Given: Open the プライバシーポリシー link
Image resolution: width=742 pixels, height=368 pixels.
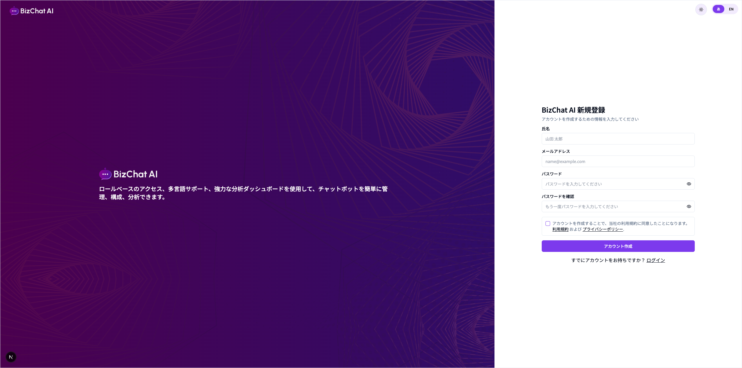Looking at the screenshot, I should [603, 229].
